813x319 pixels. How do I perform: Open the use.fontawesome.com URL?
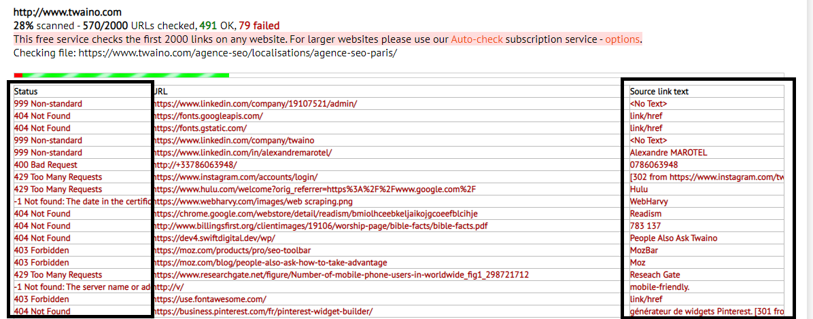[x=209, y=299]
